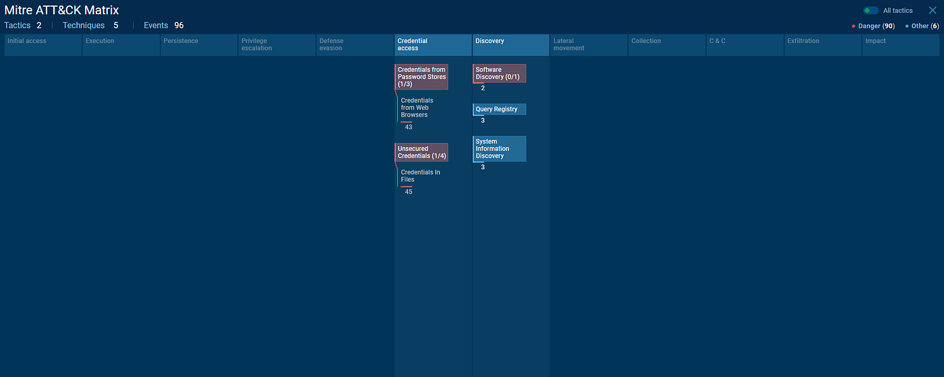This screenshot has height=377, width=944.
Task: Open Unsecured Credentials (1/4) technique
Action: click(421, 152)
